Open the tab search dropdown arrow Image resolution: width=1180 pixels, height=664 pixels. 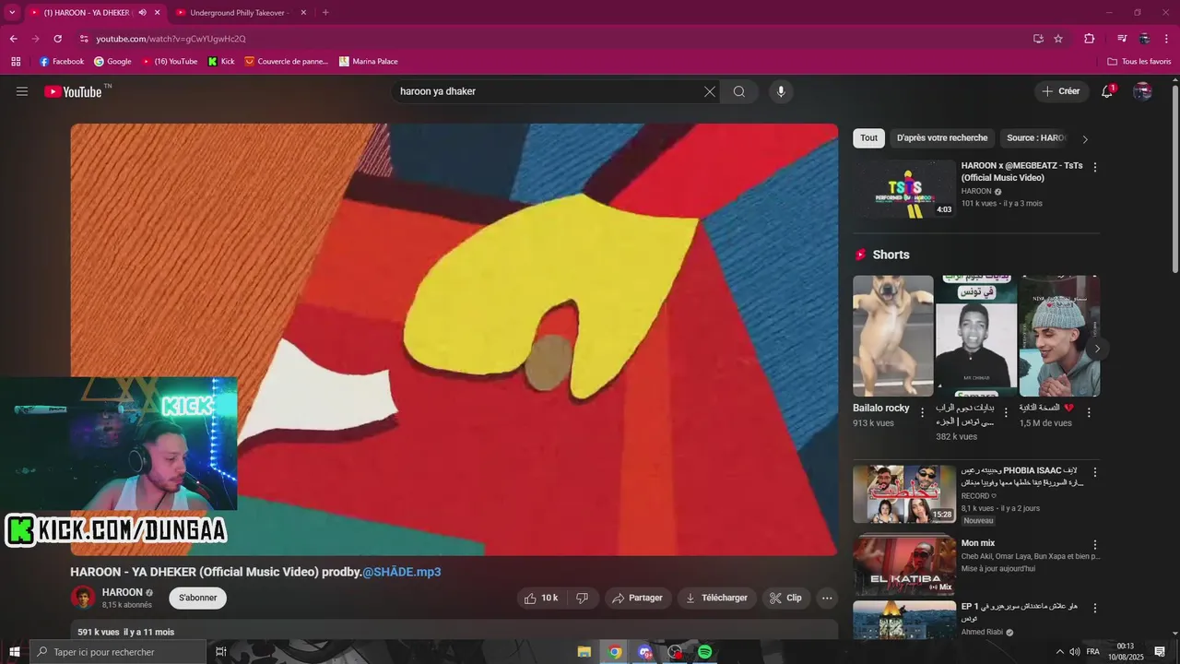[12, 13]
